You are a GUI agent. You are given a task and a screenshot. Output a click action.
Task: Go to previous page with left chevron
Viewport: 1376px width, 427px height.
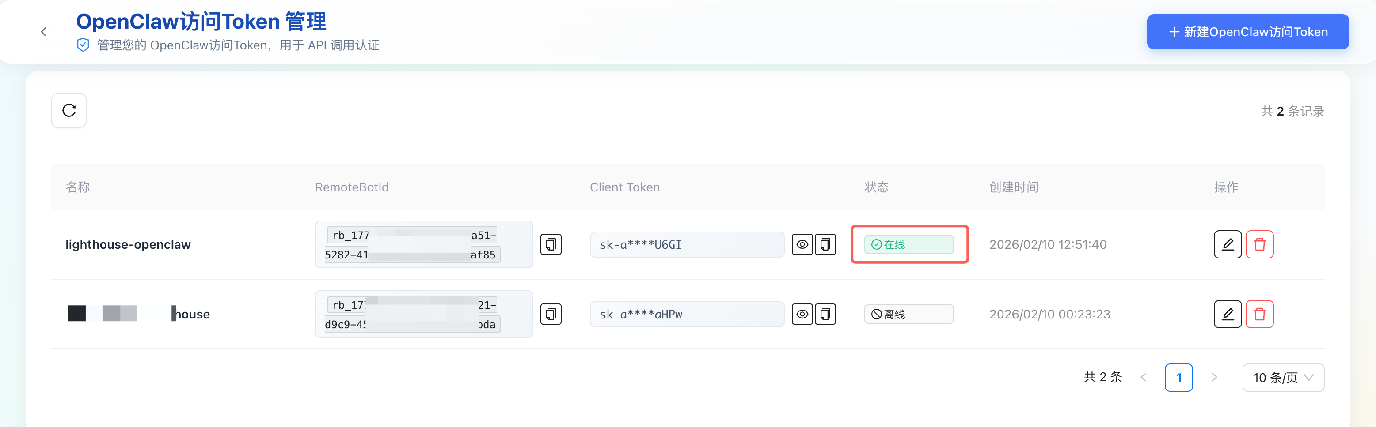1144,378
